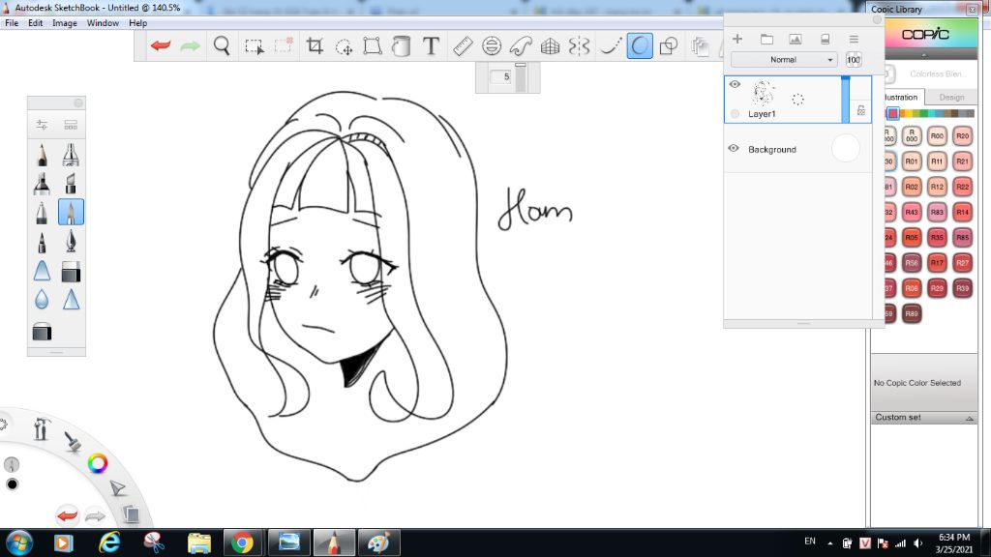Toggle the Predictive Stroke tool

click(640, 45)
